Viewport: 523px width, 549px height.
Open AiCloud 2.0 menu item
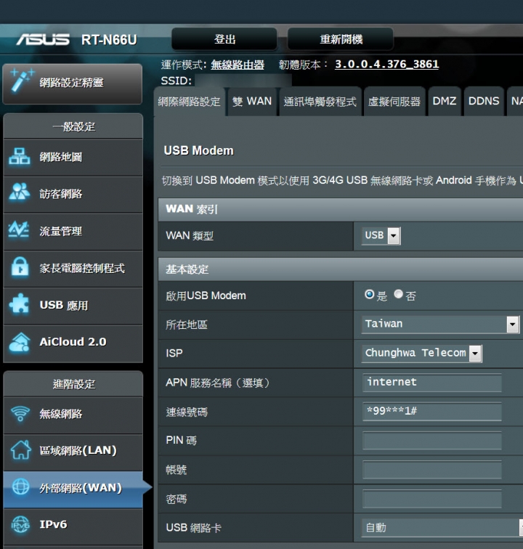[x=73, y=343]
